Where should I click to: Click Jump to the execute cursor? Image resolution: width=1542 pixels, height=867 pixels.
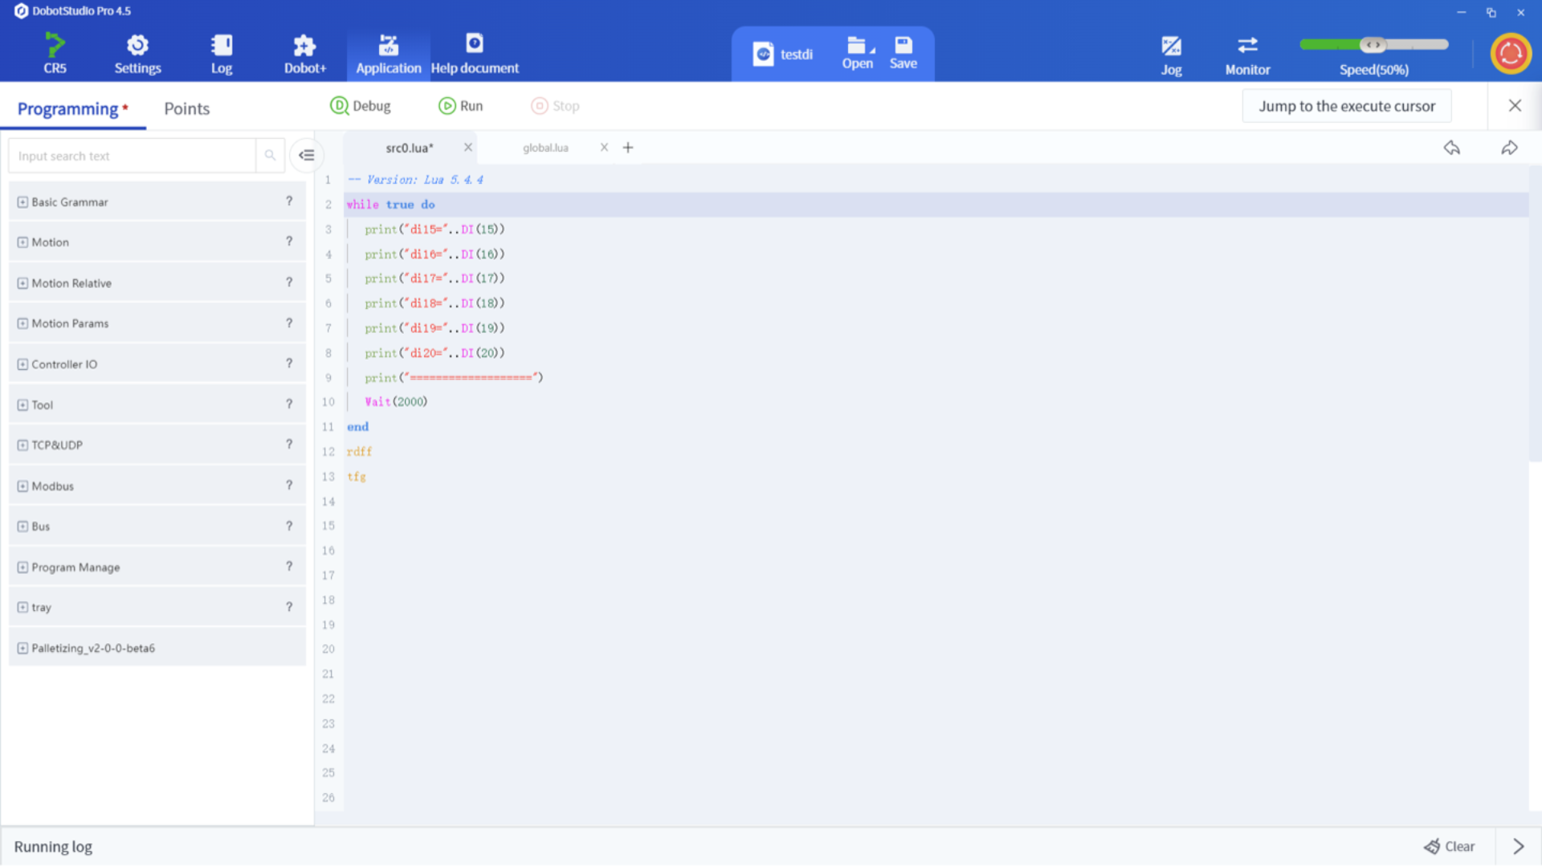click(x=1347, y=105)
